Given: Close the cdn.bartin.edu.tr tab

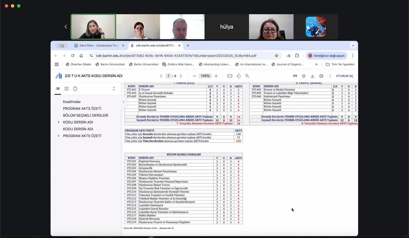Looking at the screenshot, I should (x=179, y=45).
